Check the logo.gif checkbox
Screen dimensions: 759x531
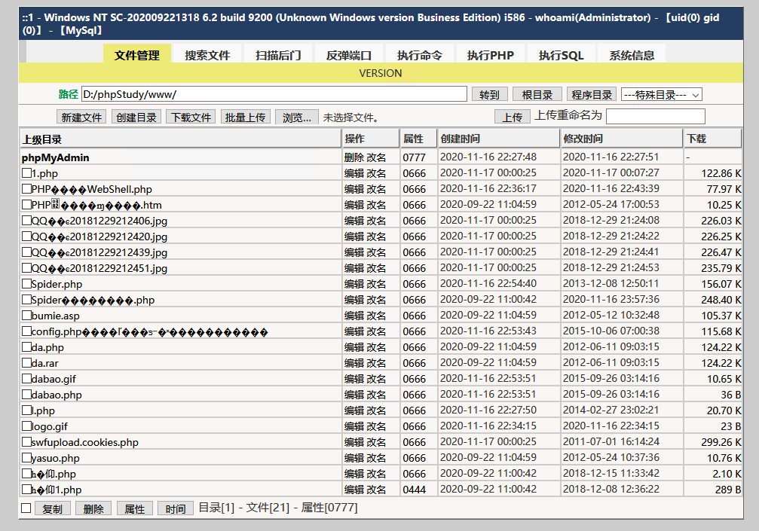click(26, 426)
